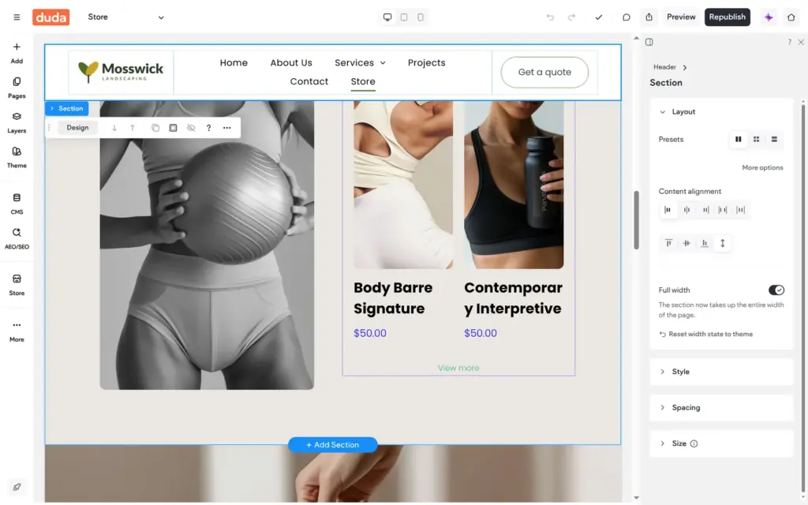Open the AEO/SEO panel
The image size is (808, 505).
17,238
